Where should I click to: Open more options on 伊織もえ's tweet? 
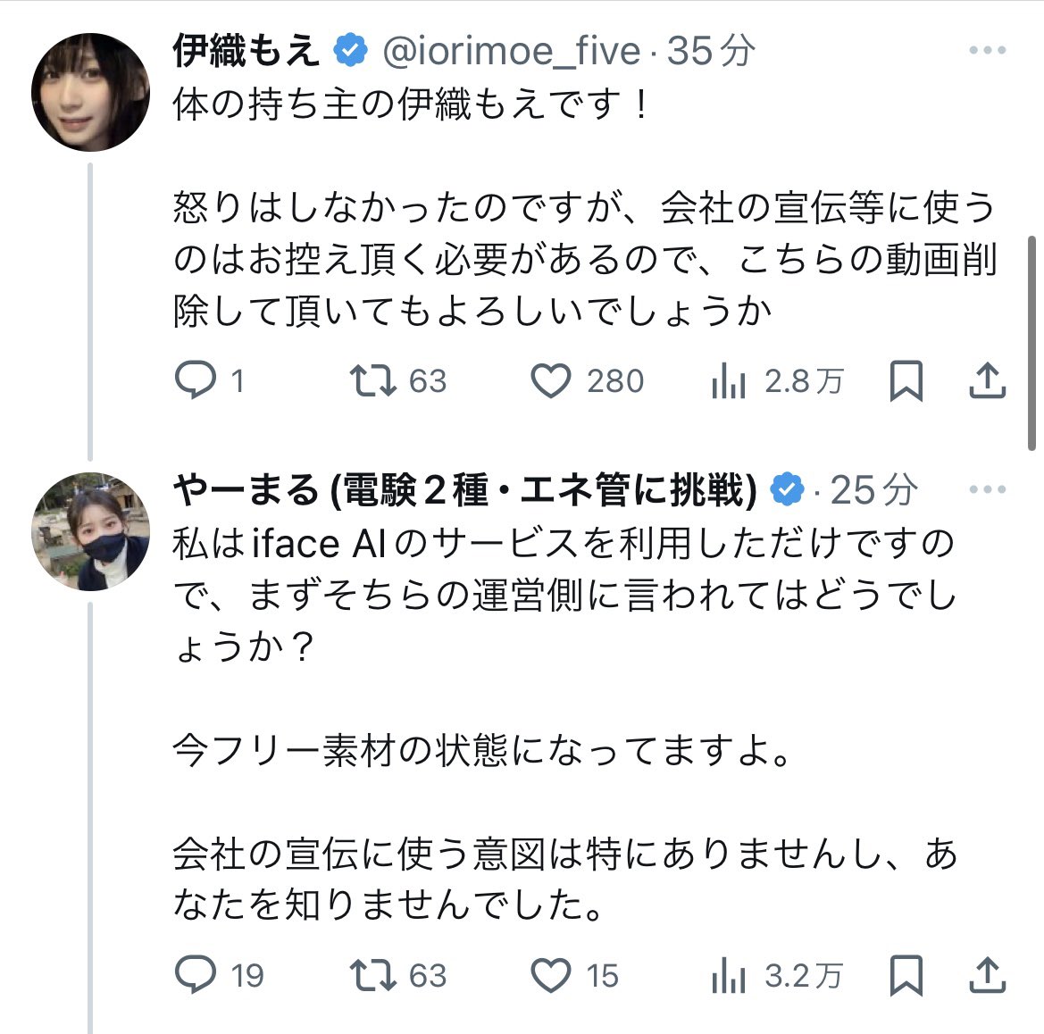pyautogui.click(x=987, y=51)
